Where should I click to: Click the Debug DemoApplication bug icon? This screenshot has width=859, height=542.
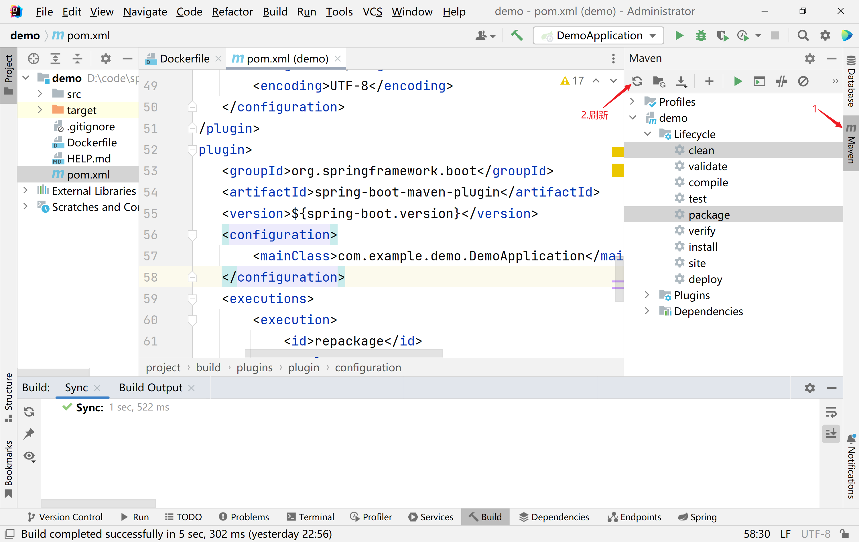coord(701,36)
